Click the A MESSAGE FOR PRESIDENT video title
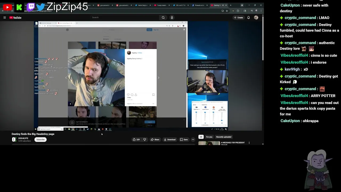Image resolution: width=341 pixels, height=192 pixels. pos(233,143)
